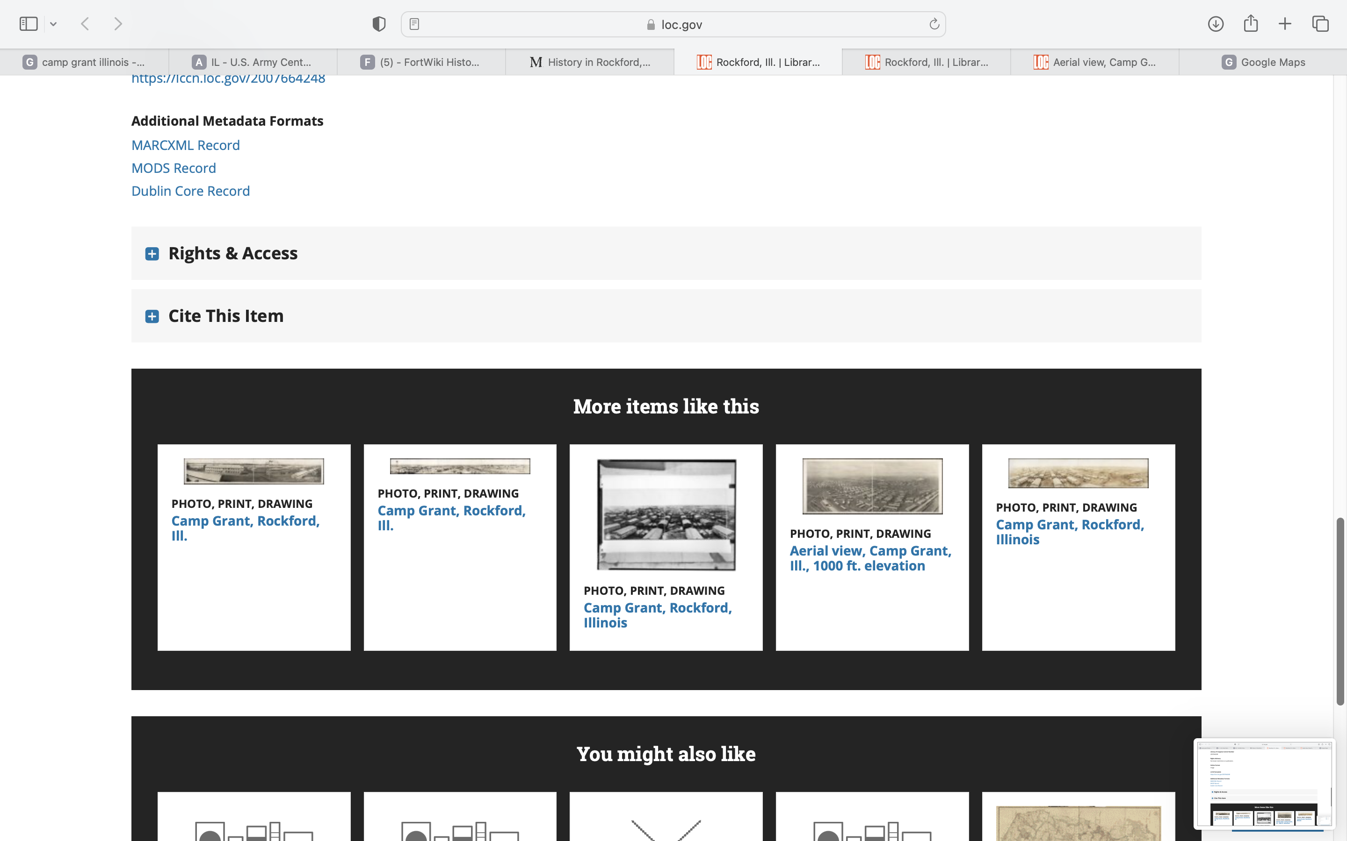Click the page's vertical scrollbar thumb
This screenshot has width=1347, height=841.
pyautogui.click(x=1340, y=611)
